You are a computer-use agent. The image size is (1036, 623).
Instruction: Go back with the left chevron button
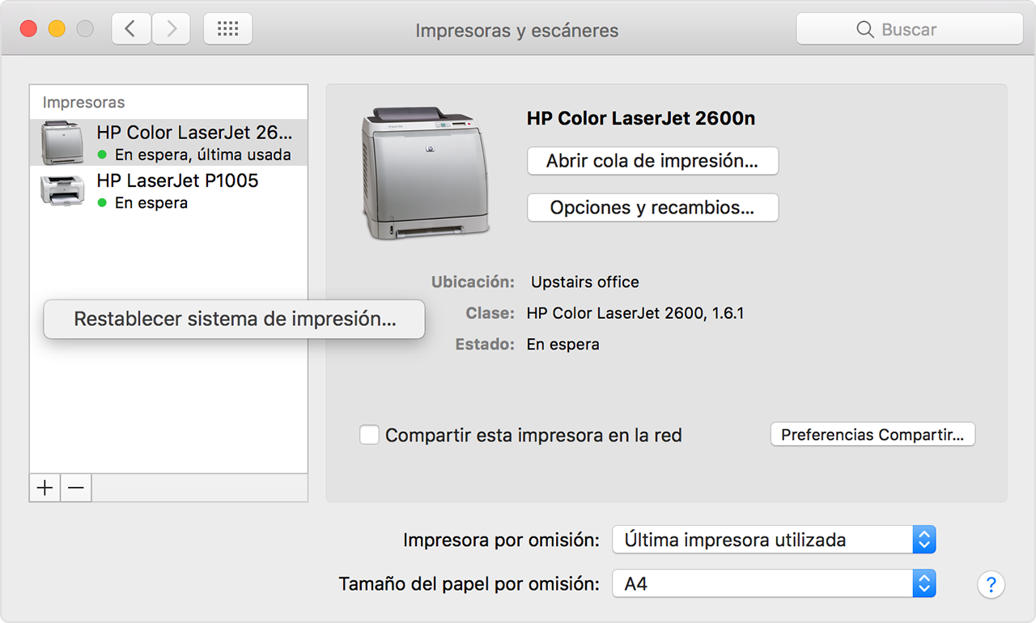click(x=130, y=29)
